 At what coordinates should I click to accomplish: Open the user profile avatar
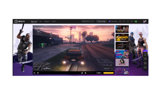point(144,21)
